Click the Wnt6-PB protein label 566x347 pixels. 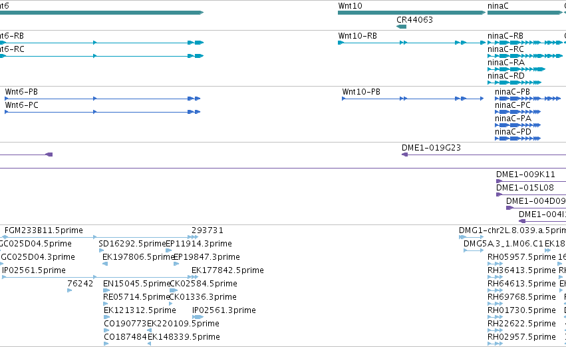(x=21, y=92)
